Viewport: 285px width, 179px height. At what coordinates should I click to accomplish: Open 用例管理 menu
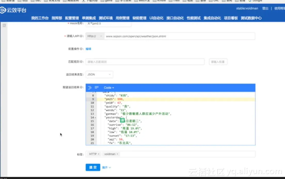tap(123, 18)
